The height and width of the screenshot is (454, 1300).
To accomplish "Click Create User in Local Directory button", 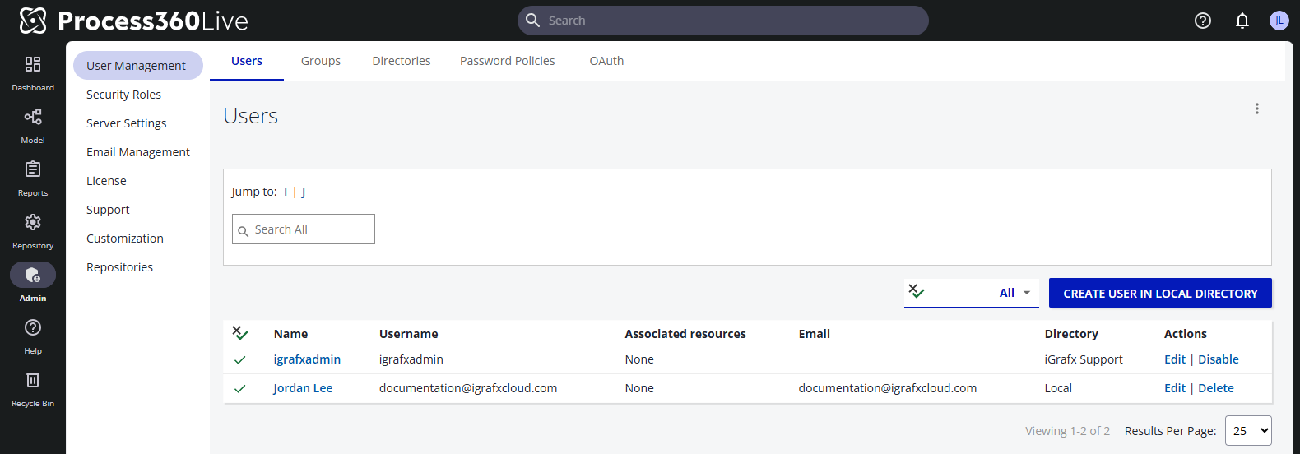I will (1160, 293).
